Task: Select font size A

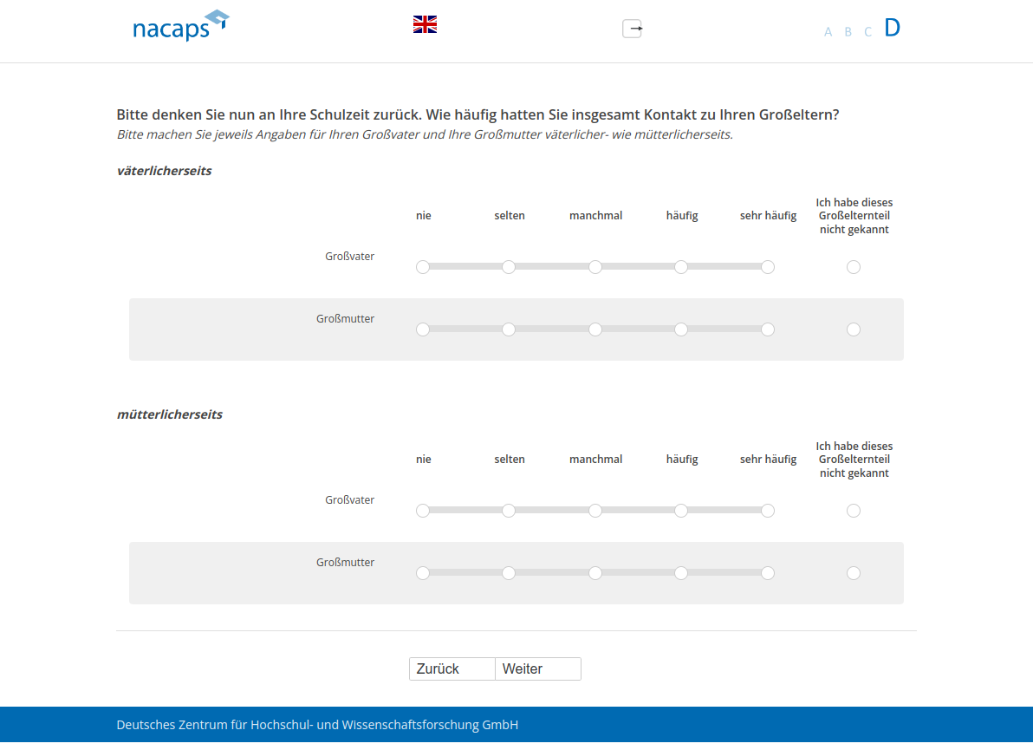Action: pos(828,32)
